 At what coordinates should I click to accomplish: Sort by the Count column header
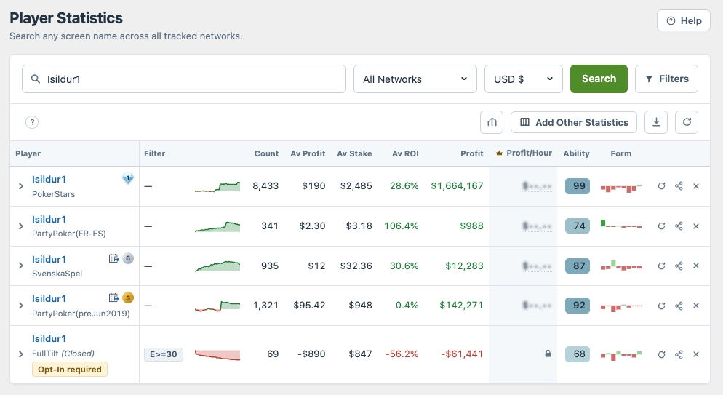266,153
